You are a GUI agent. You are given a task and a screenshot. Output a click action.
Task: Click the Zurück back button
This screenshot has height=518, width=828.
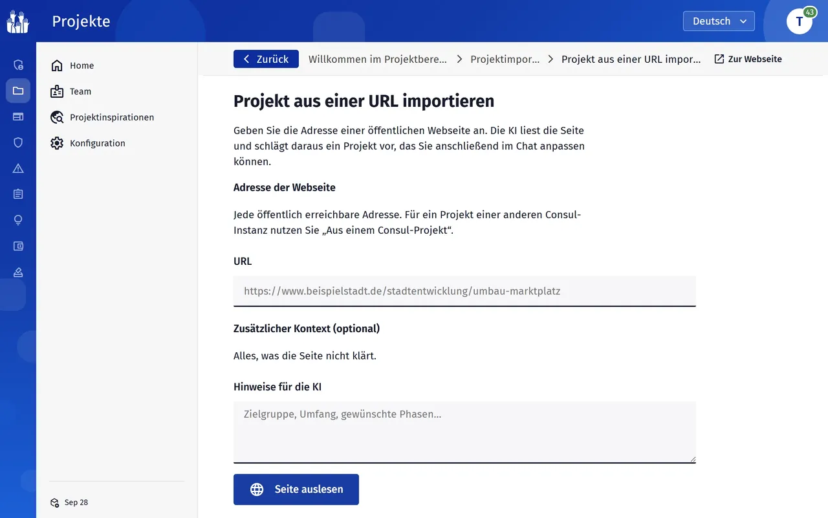coord(266,59)
